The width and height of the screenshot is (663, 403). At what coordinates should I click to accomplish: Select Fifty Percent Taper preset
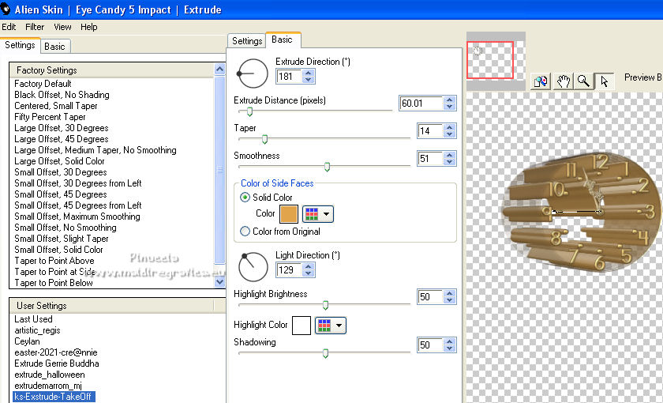[x=50, y=117]
